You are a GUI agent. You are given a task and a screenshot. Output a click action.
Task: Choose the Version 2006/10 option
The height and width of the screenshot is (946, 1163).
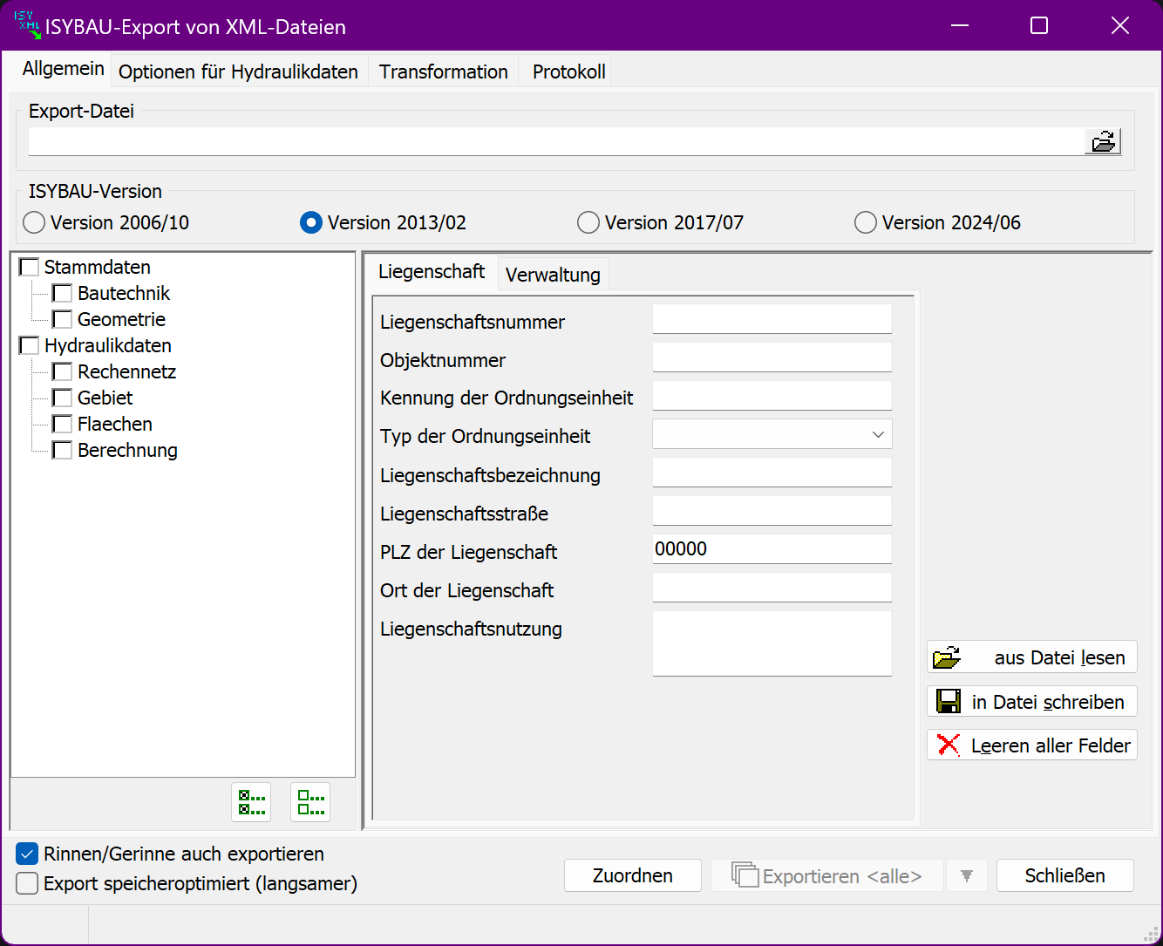click(34, 223)
